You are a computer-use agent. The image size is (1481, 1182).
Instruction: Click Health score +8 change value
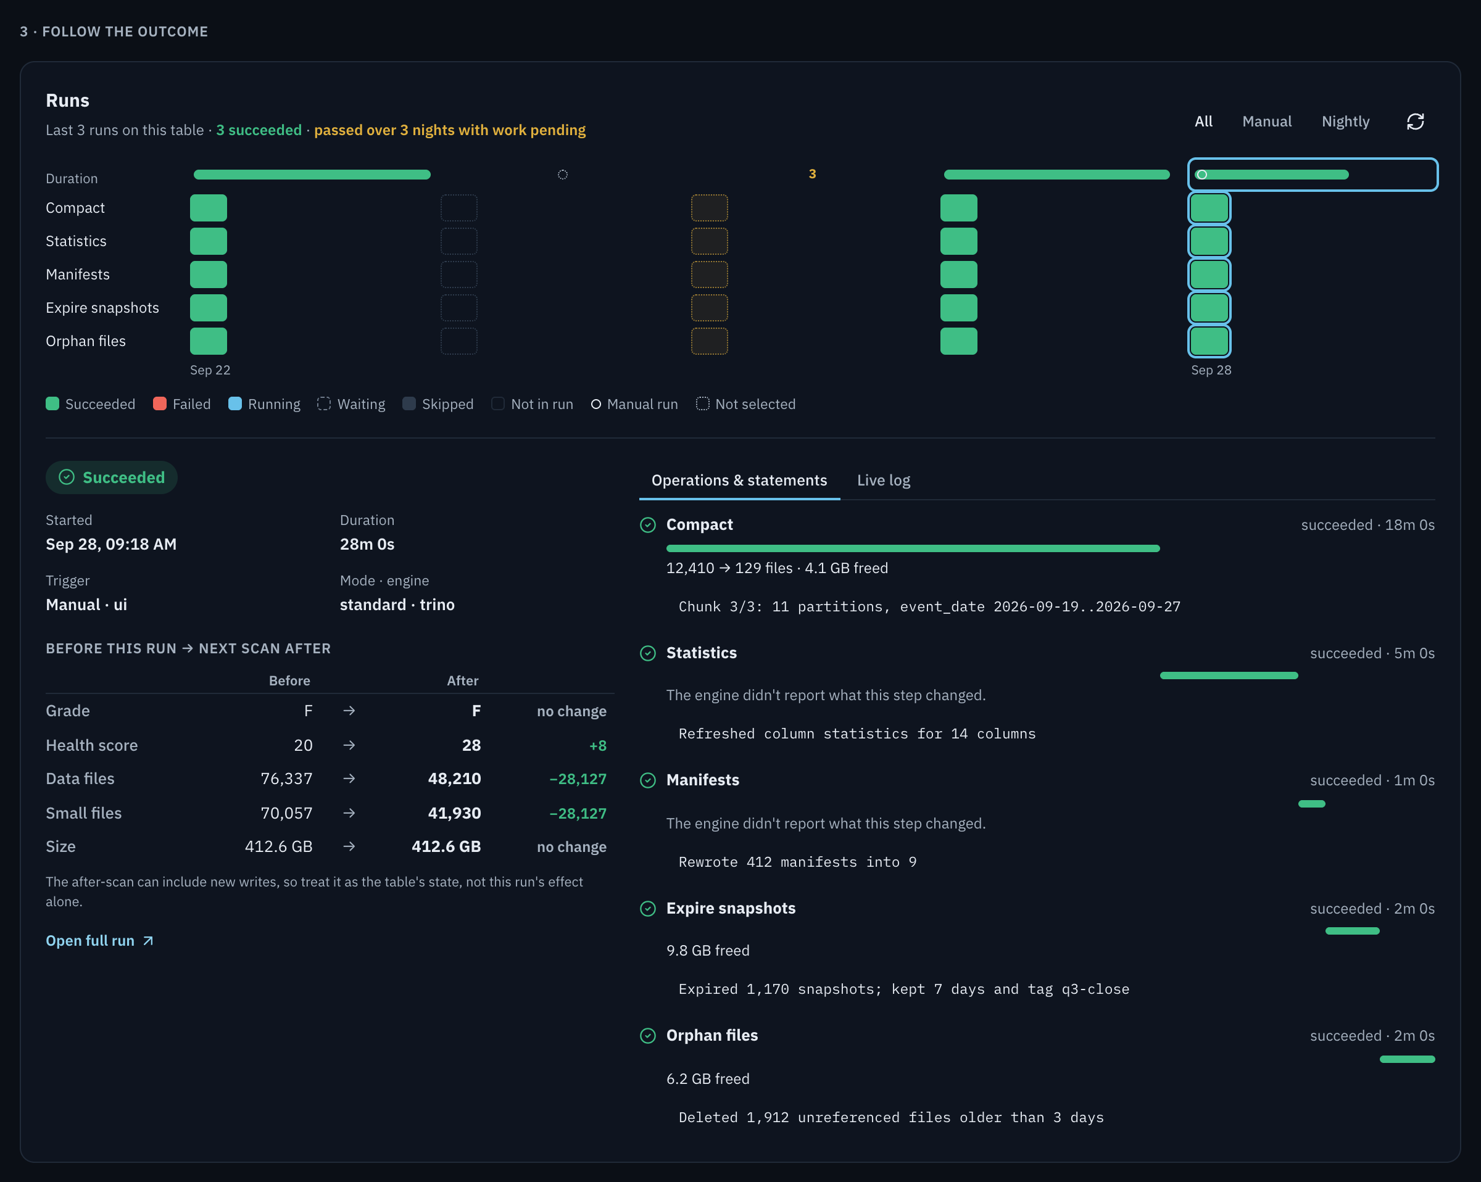[x=597, y=745]
